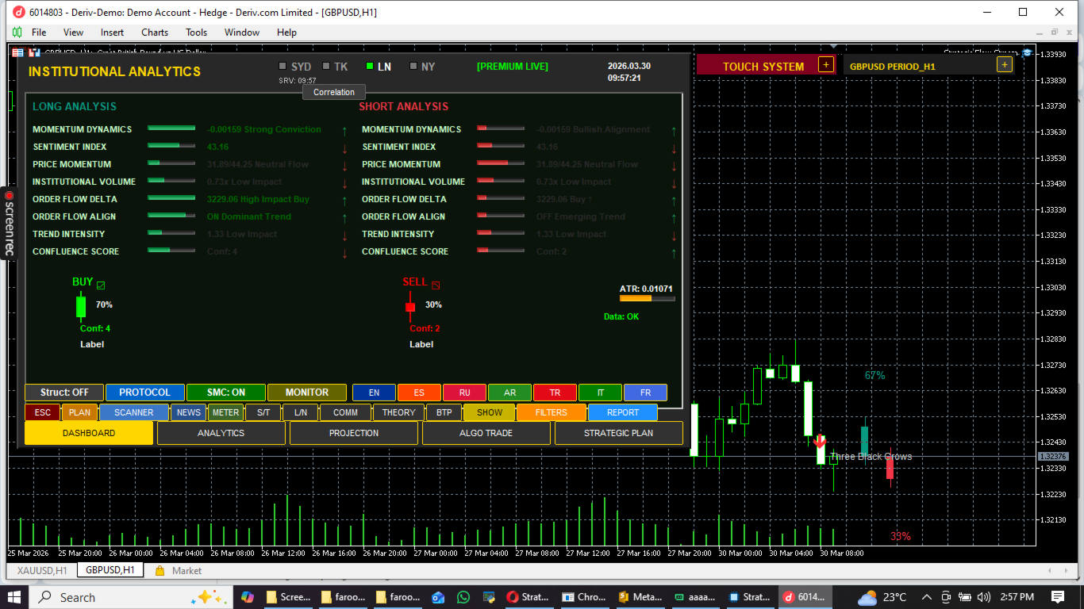
Task: Select the DASHBOARD tab
Action: click(89, 433)
